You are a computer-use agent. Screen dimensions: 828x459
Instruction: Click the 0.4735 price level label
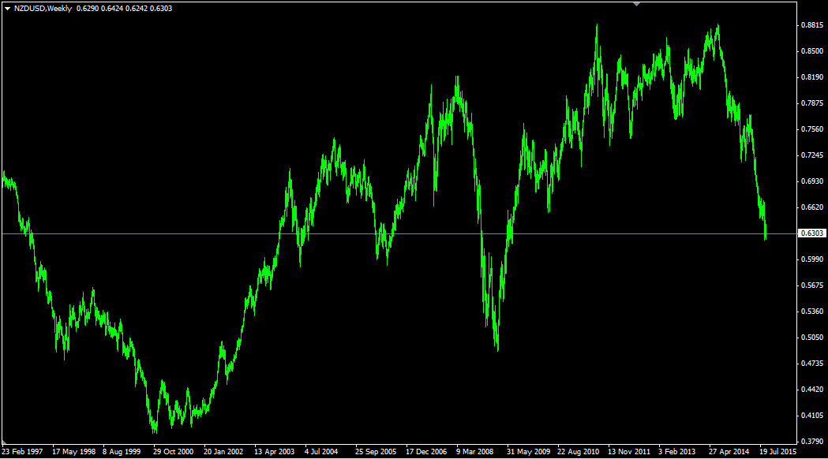click(812, 364)
